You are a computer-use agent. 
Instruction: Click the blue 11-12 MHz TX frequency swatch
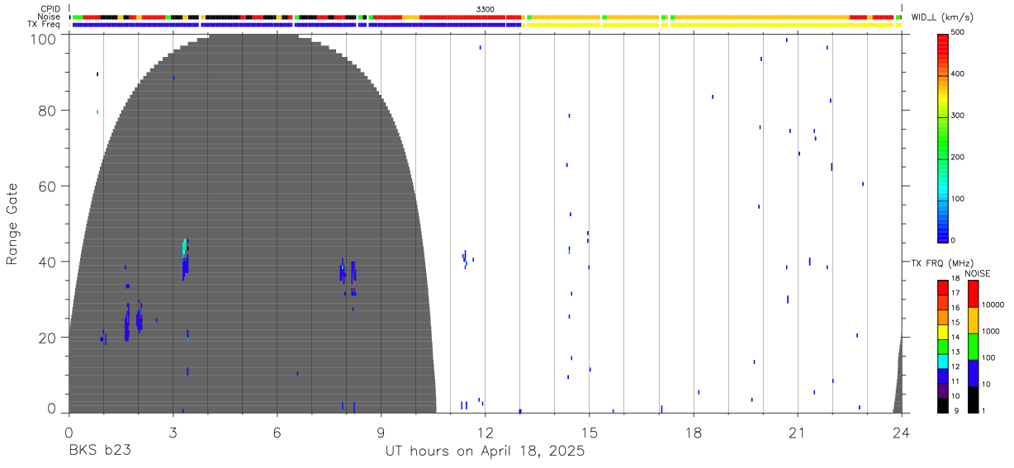(944, 376)
